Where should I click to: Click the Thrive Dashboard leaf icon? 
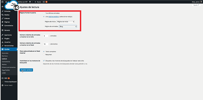(3, 82)
